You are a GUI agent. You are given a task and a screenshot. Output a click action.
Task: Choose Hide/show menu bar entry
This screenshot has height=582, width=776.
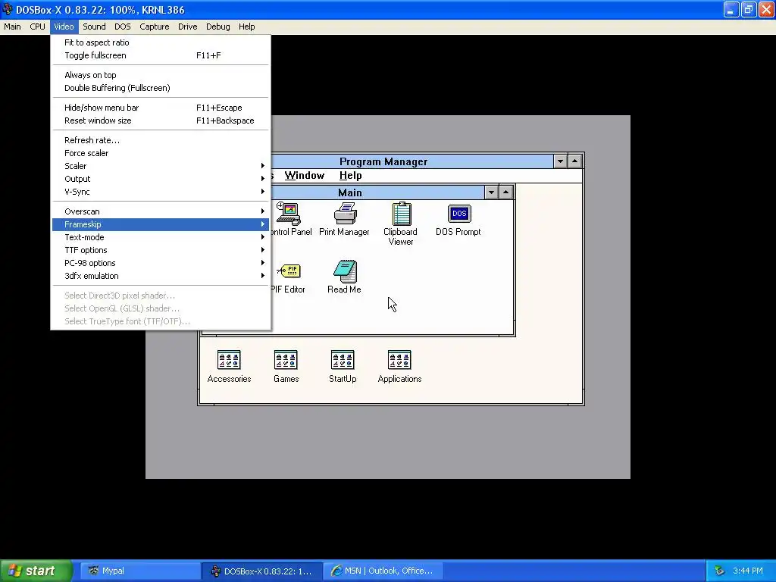tap(161, 108)
